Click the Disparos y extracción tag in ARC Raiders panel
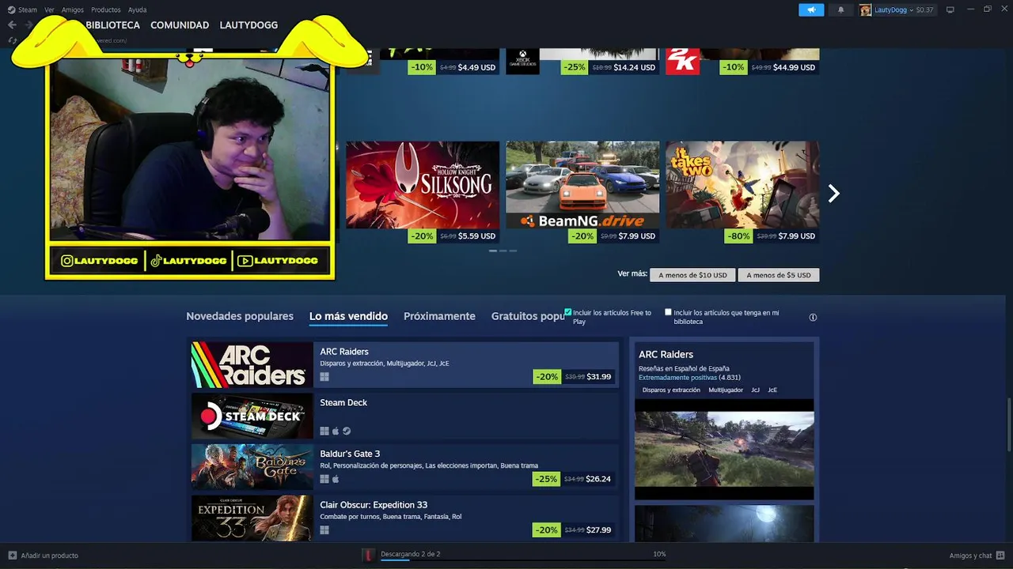Image resolution: width=1013 pixels, height=569 pixels. tap(671, 390)
